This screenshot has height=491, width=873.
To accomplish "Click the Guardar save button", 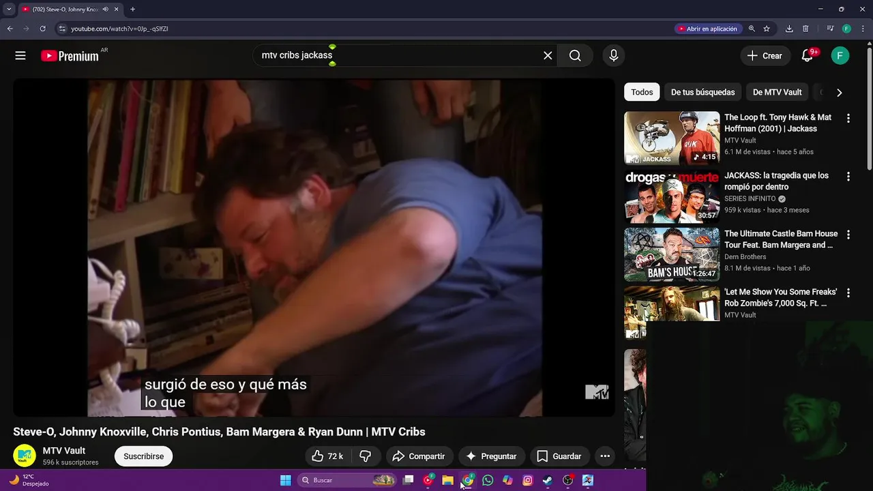I will pos(559,456).
